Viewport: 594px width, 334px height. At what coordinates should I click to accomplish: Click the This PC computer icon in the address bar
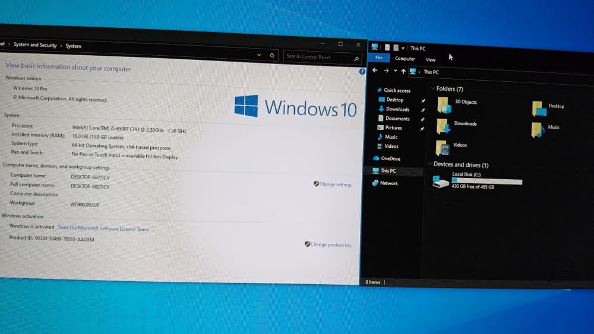(413, 72)
